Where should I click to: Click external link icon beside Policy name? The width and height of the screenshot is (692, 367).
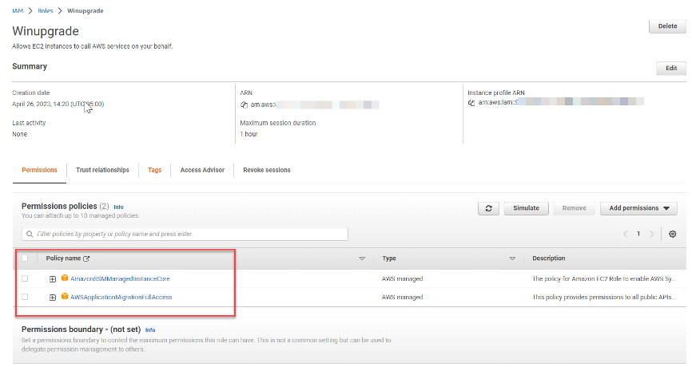(x=86, y=258)
